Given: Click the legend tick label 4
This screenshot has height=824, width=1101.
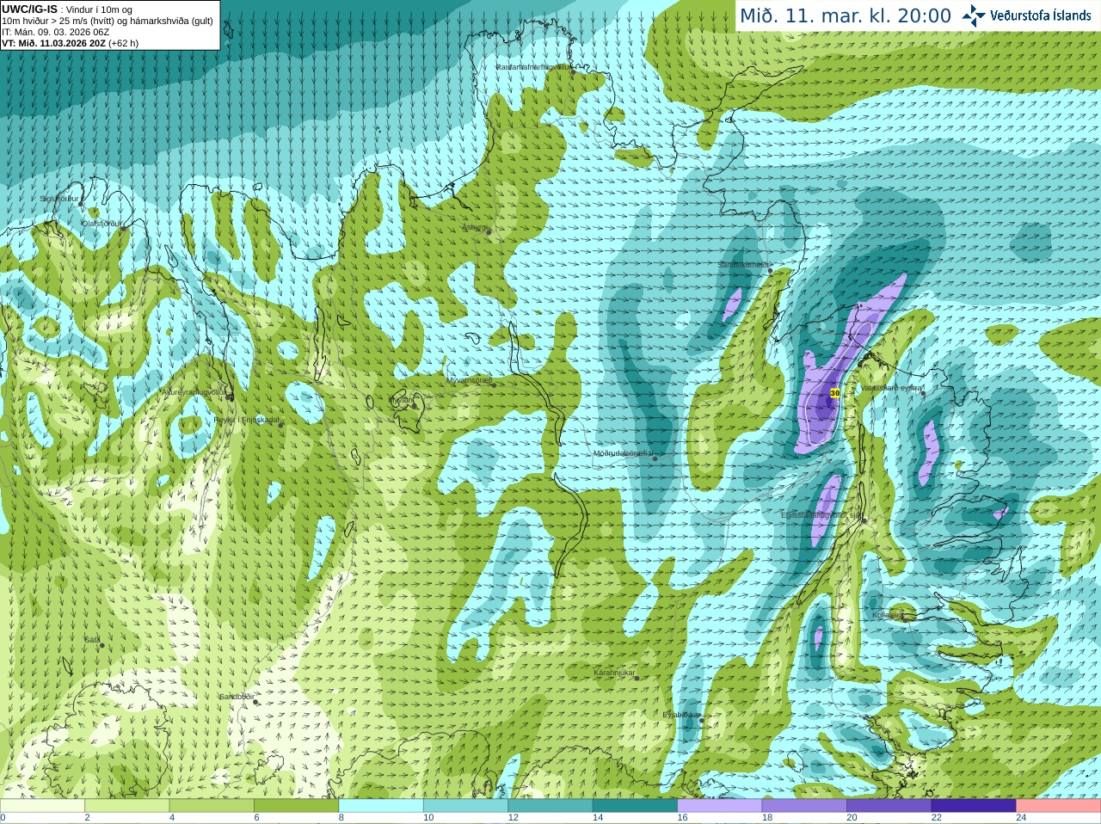Looking at the screenshot, I should [172, 818].
